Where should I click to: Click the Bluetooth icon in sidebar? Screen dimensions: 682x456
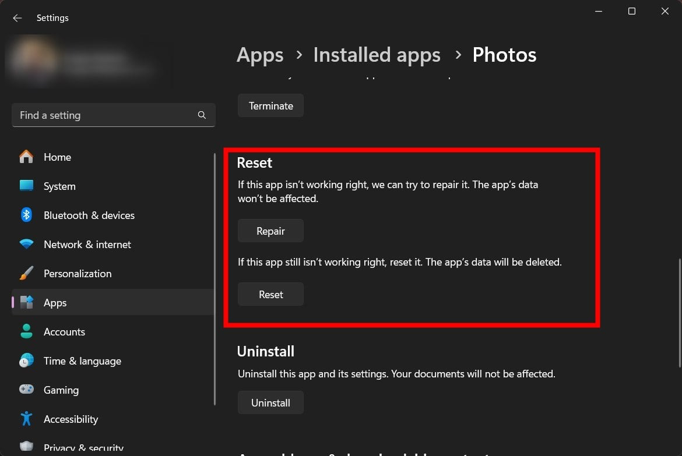click(x=26, y=215)
